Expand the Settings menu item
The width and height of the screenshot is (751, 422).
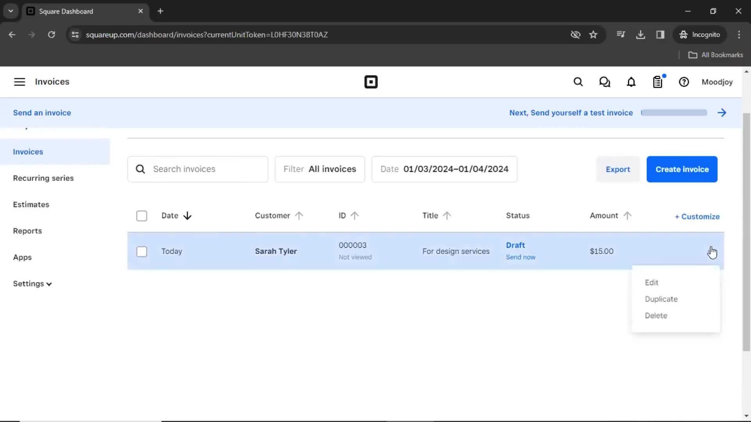click(x=32, y=283)
